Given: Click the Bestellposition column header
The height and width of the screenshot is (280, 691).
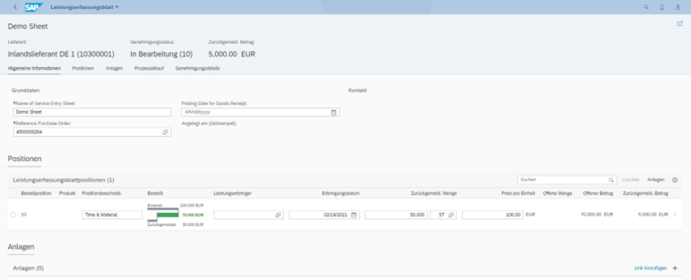Looking at the screenshot, I should click(36, 193).
